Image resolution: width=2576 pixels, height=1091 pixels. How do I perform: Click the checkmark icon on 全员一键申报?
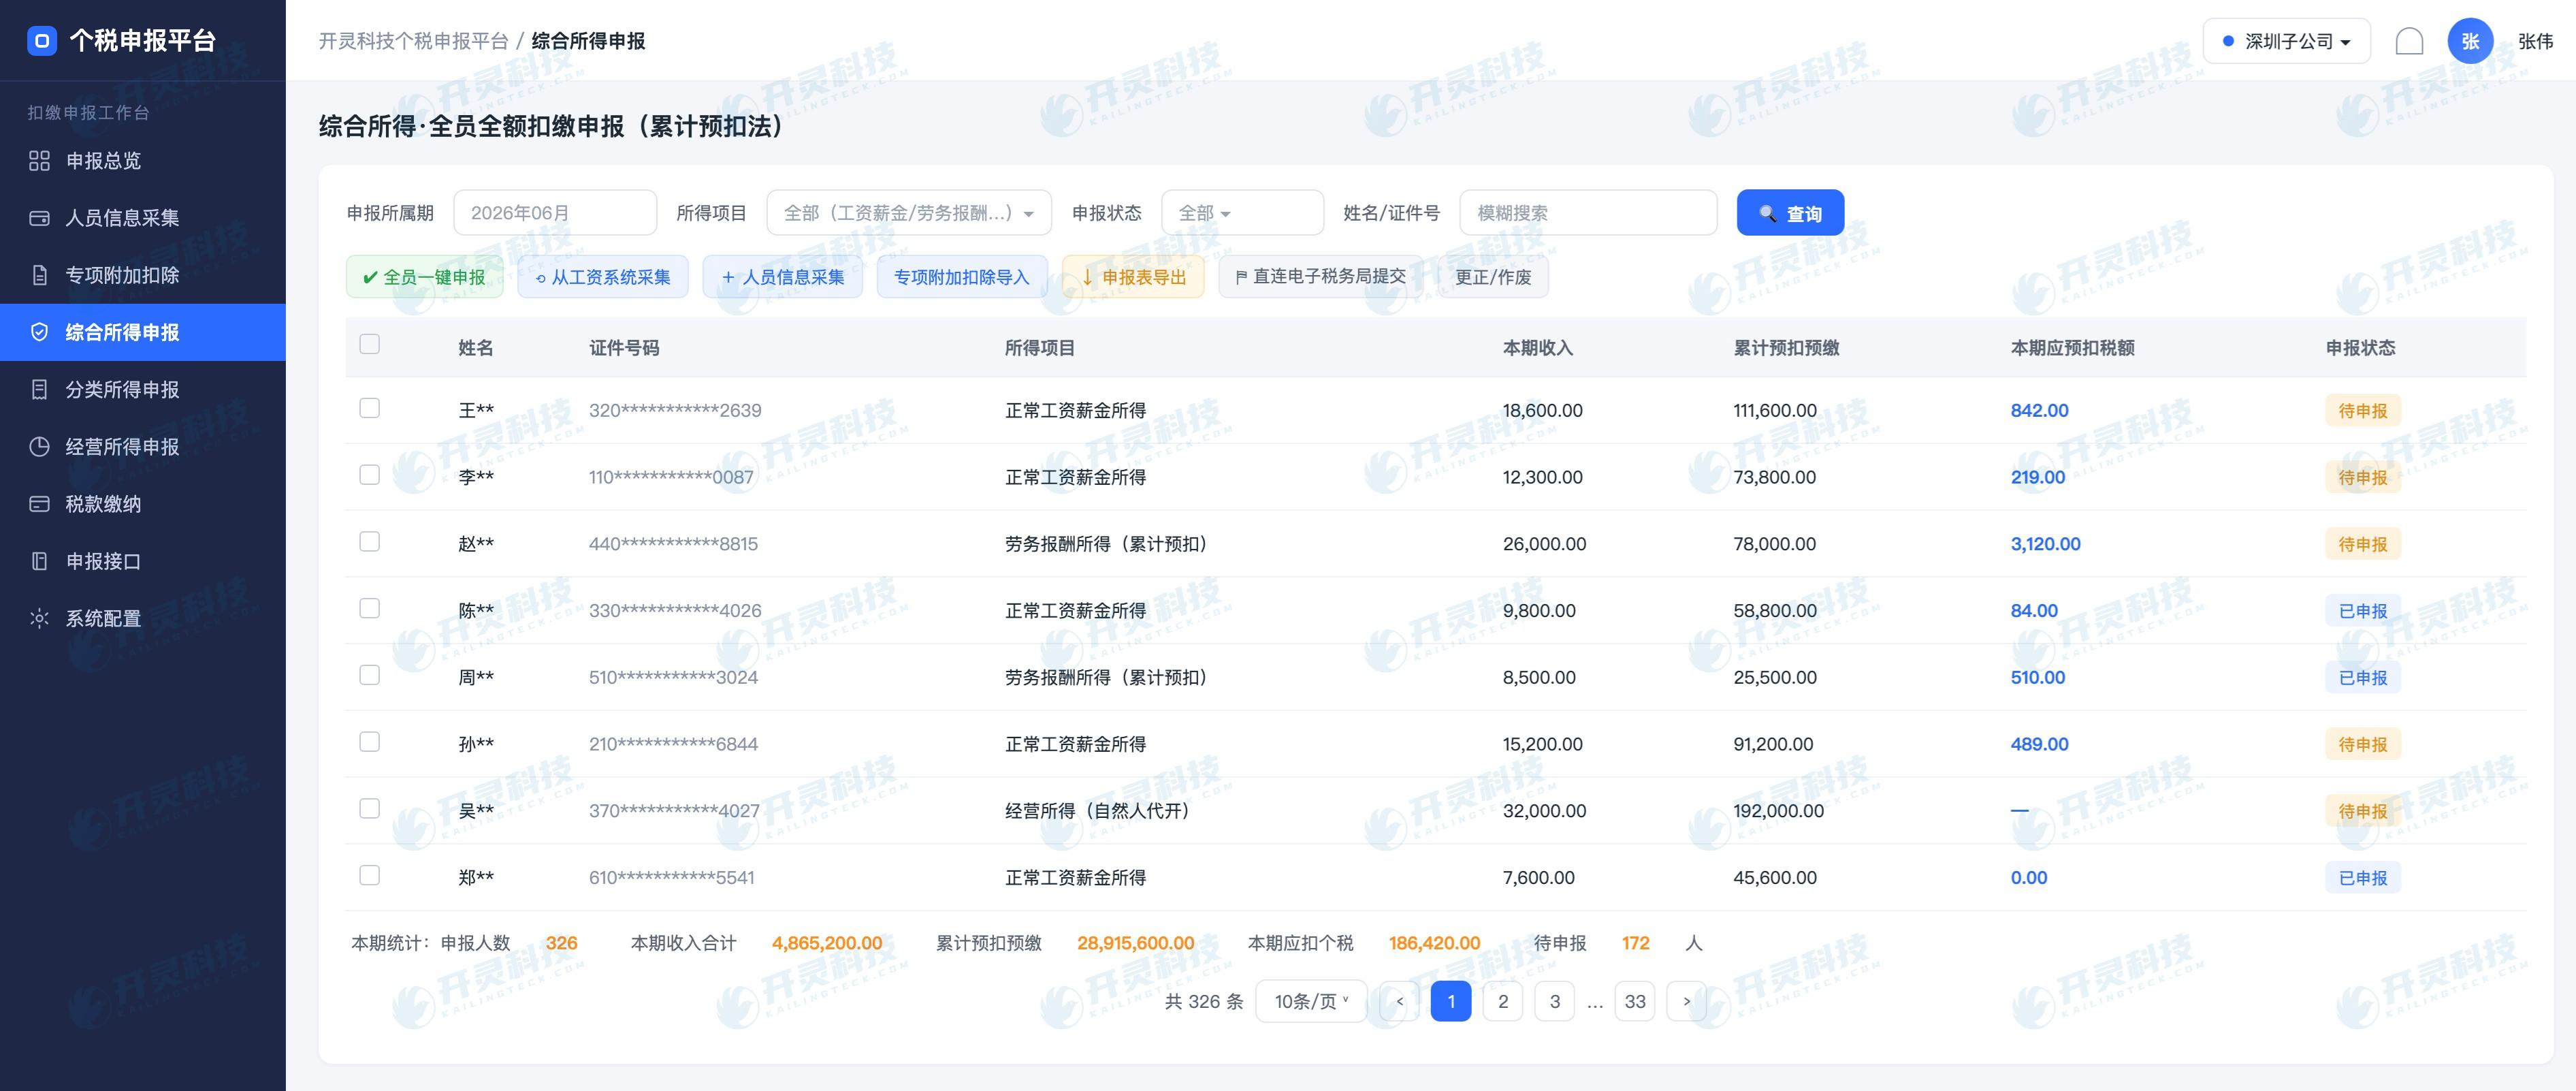click(370, 277)
